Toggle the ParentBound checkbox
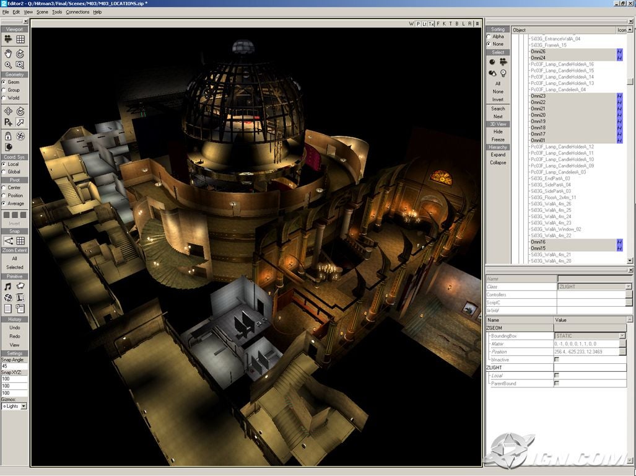 tap(557, 383)
